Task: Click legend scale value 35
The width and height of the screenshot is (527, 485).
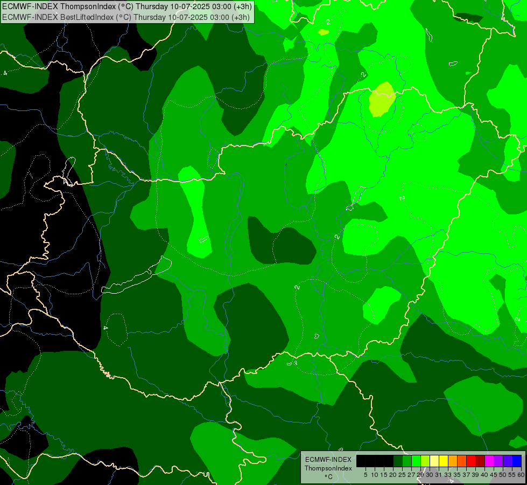Action: (x=458, y=475)
